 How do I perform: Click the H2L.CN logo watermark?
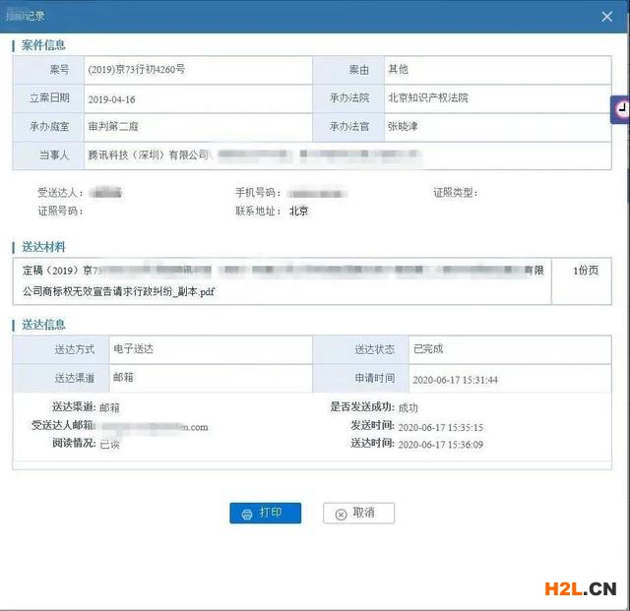580,588
